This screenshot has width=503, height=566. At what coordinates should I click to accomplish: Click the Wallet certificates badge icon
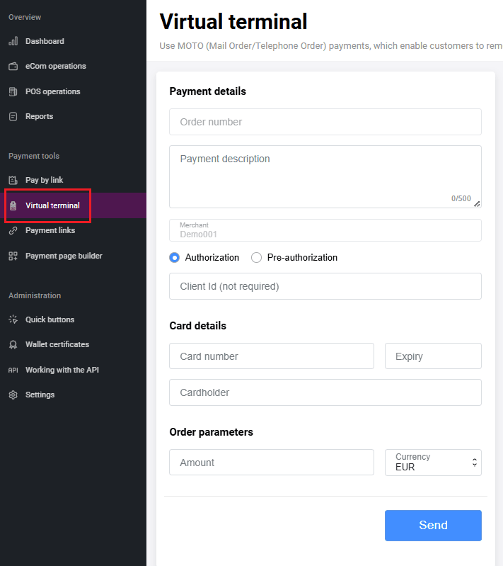click(x=13, y=344)
